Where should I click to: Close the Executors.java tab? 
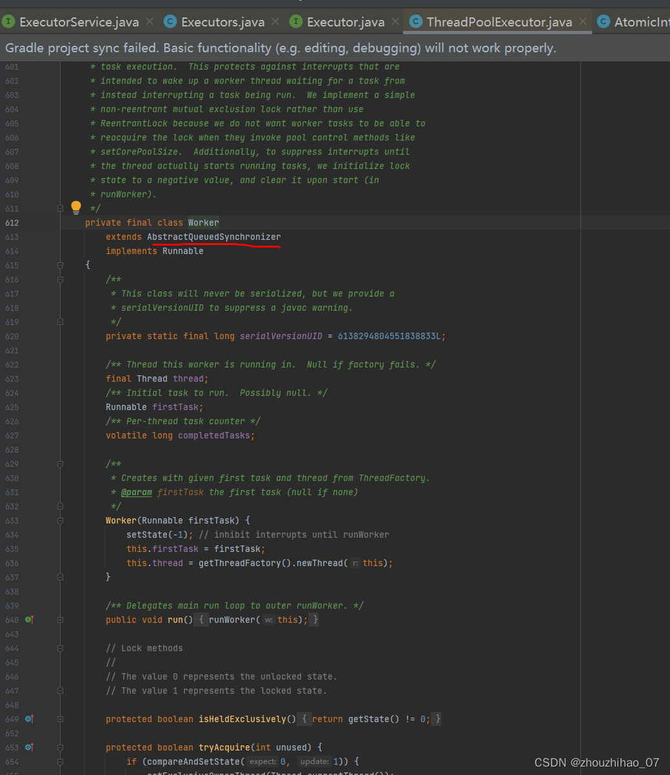(x=275, y=22)
